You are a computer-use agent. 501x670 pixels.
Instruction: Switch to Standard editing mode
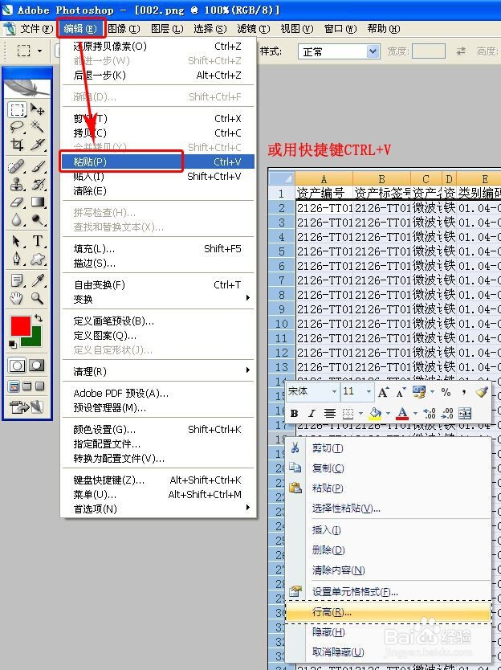17,366
